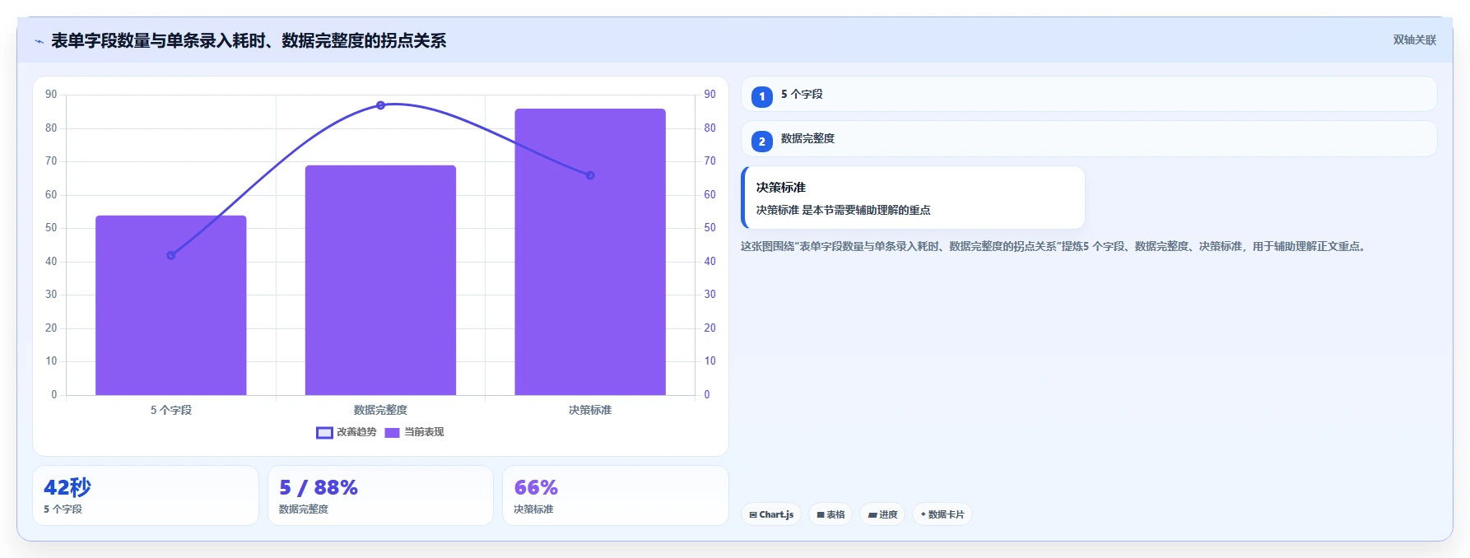Click the 数据完整度 x-axis label

[x=380, y=410]
